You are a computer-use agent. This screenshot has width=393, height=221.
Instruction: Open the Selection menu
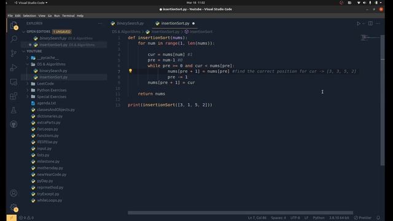29,16
